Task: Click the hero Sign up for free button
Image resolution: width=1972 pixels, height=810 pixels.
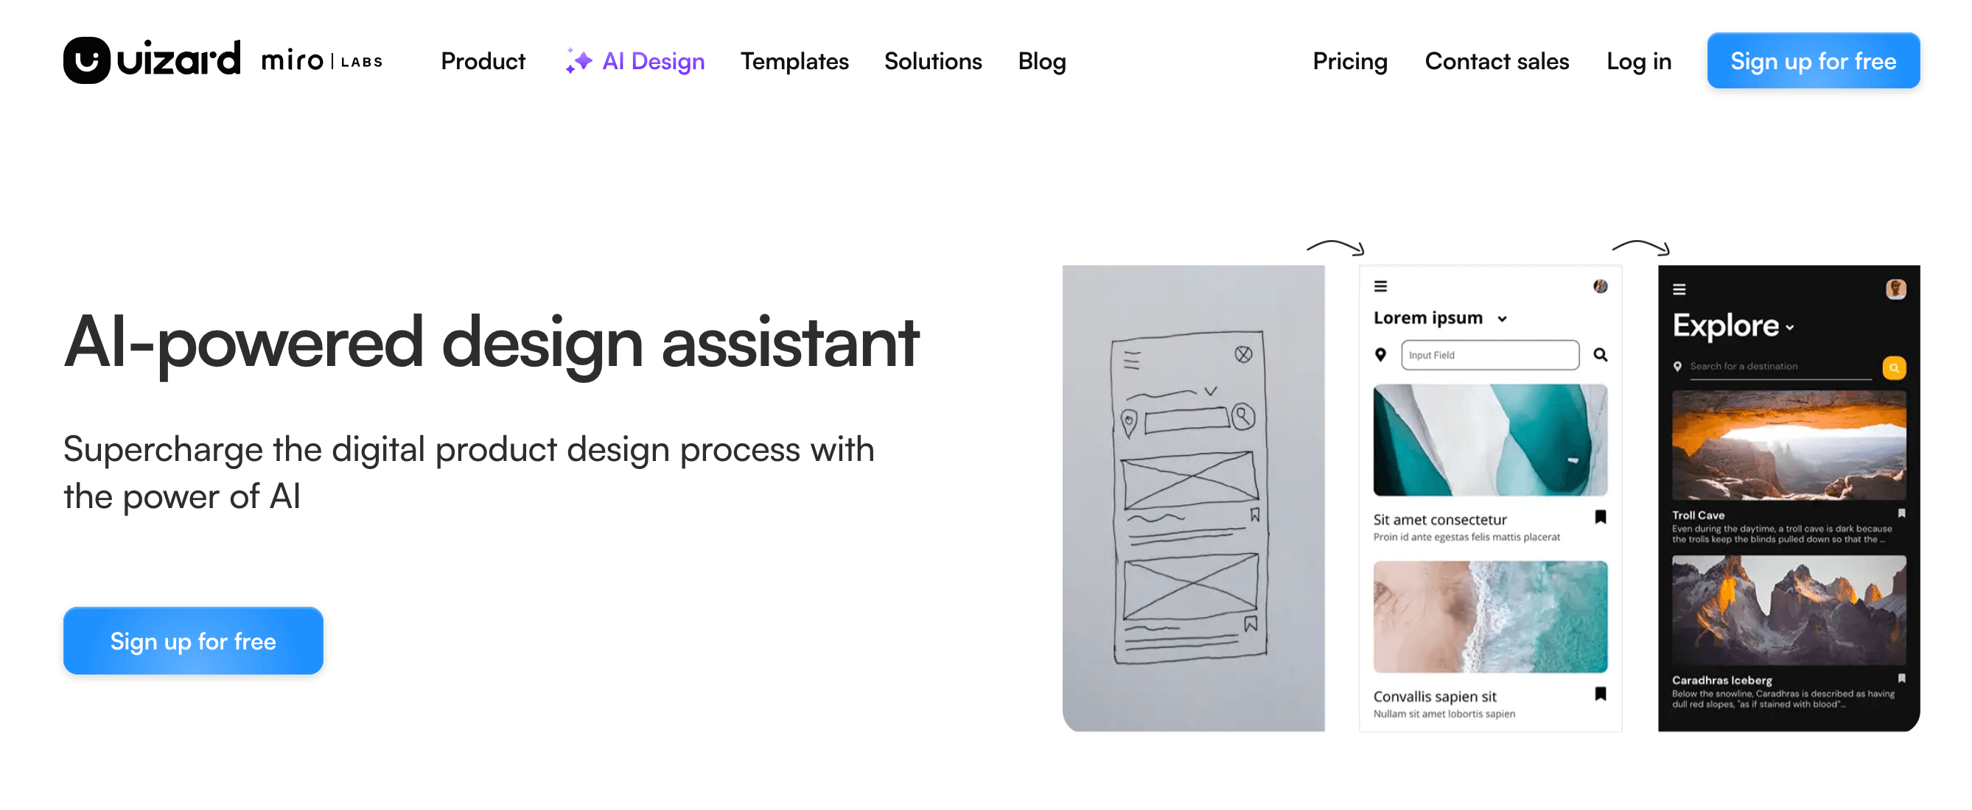Action: pyautogui.click(x=193, y=640)
